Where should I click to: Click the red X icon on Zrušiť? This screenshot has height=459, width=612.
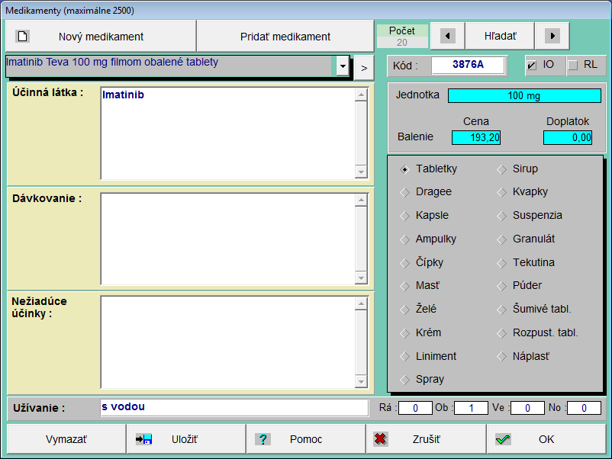pos(380,439)
